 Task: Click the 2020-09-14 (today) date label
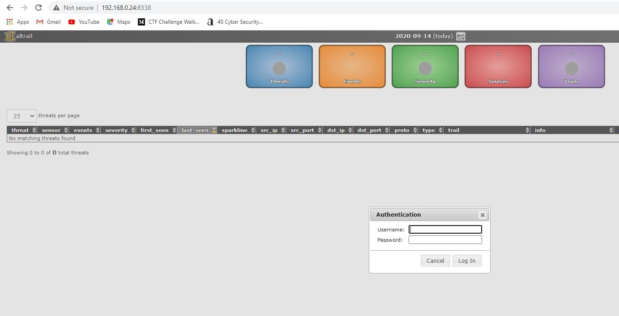tap(424, 36)
